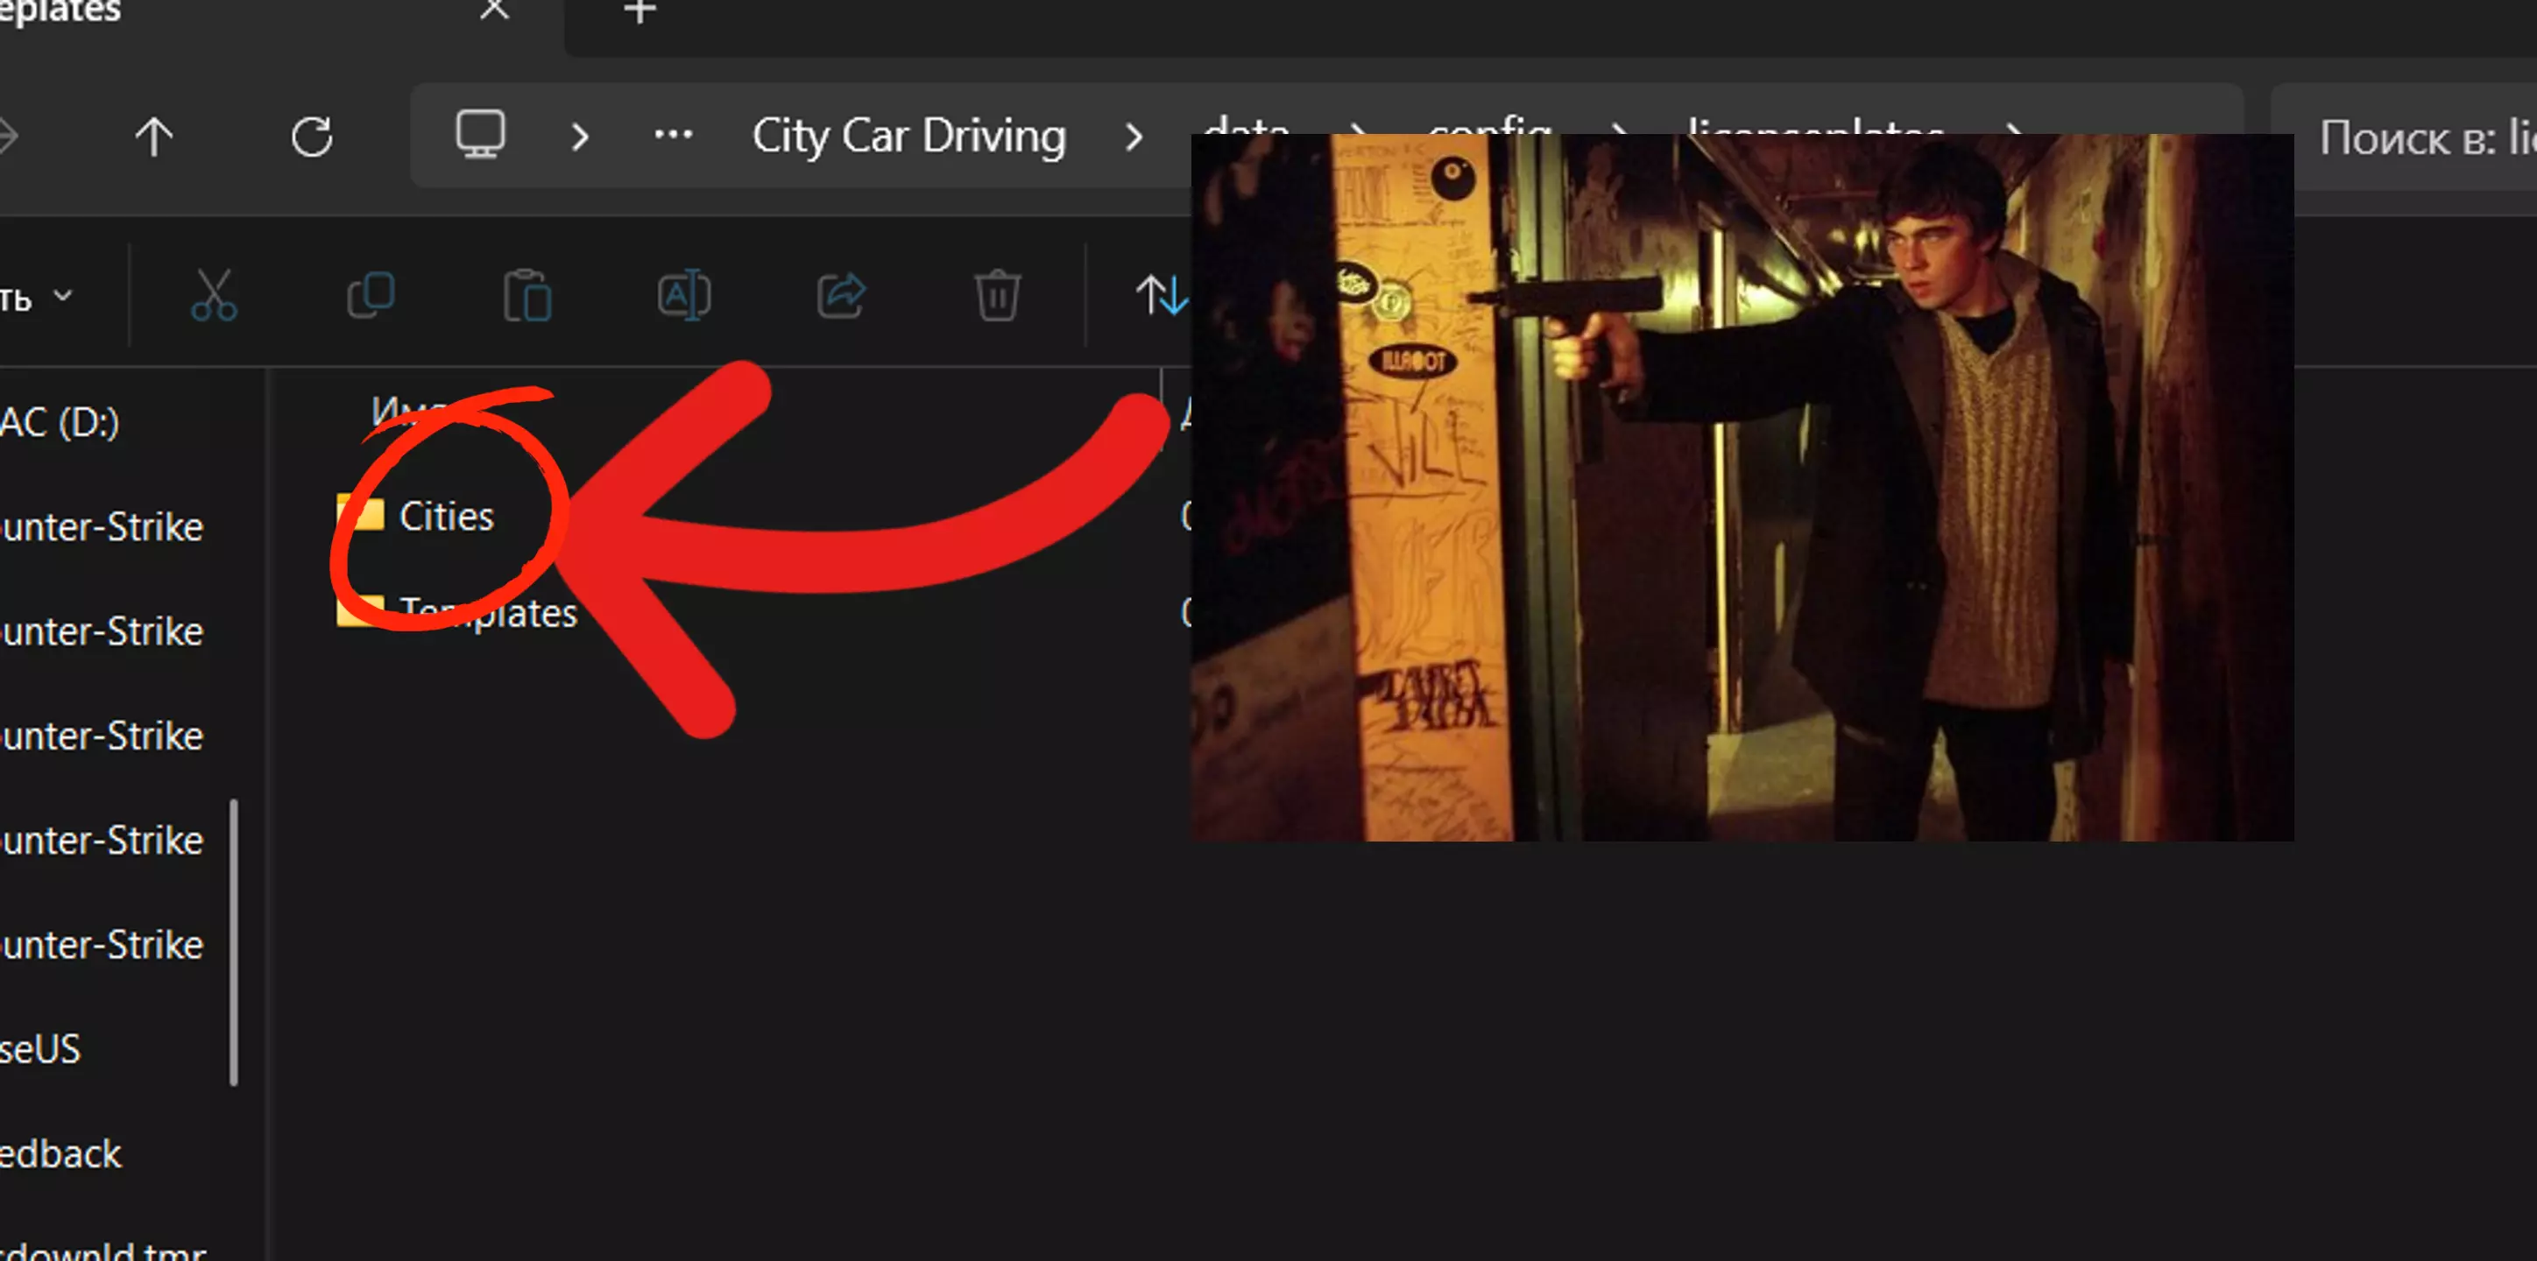
Task: Expand chevron after City Car Driving
Action: [x=1134, y=137]
